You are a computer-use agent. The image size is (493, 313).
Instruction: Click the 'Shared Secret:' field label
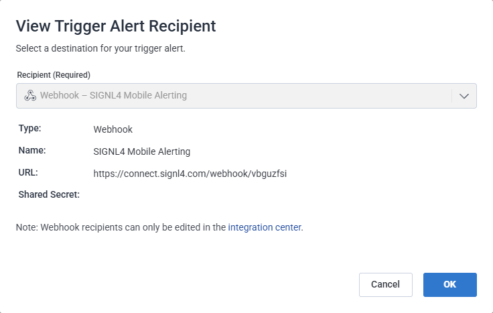coord(48,195)
